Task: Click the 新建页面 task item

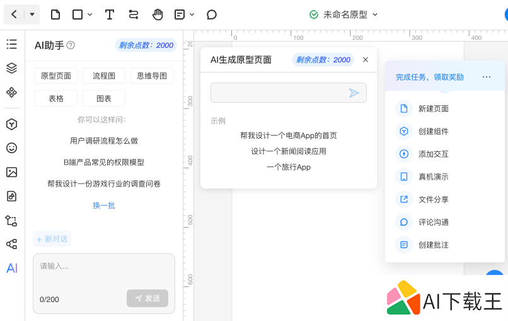Action: pos(434,108)
